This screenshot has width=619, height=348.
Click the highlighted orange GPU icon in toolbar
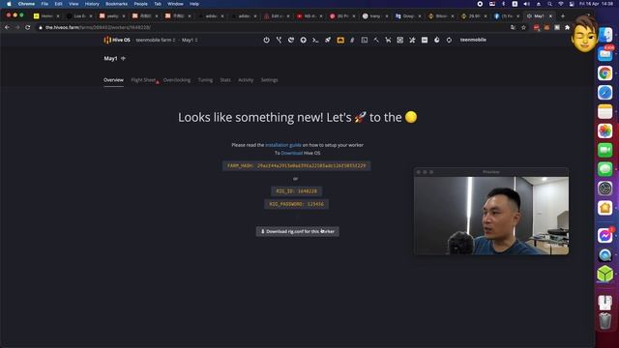click(x=340, y=40)
